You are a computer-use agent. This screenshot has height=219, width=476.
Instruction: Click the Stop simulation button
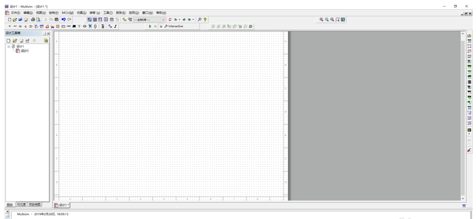point(161,27)
